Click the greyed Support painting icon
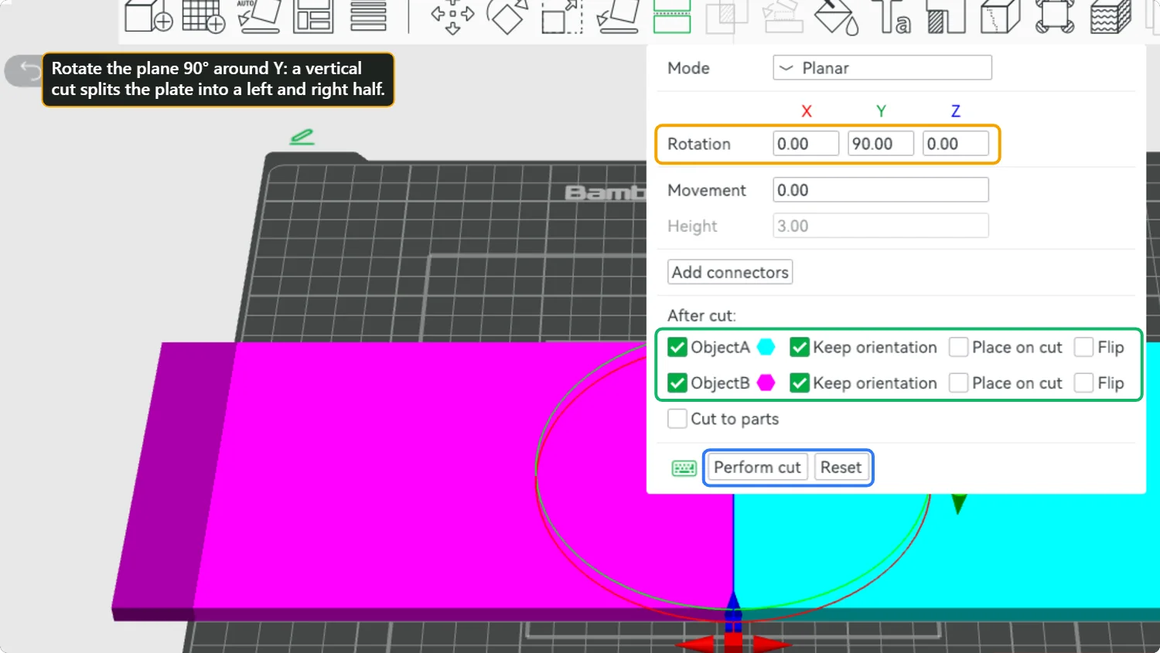The width and height of the screenshot is (1160, 653). coord(783,17)
